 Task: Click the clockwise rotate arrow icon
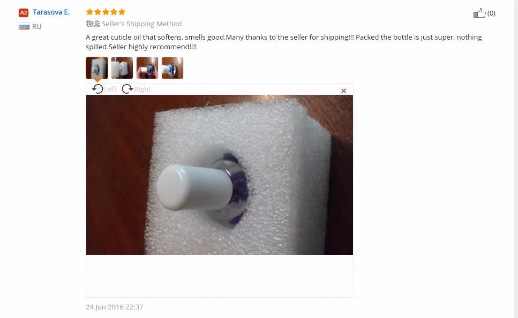[127, 89]
